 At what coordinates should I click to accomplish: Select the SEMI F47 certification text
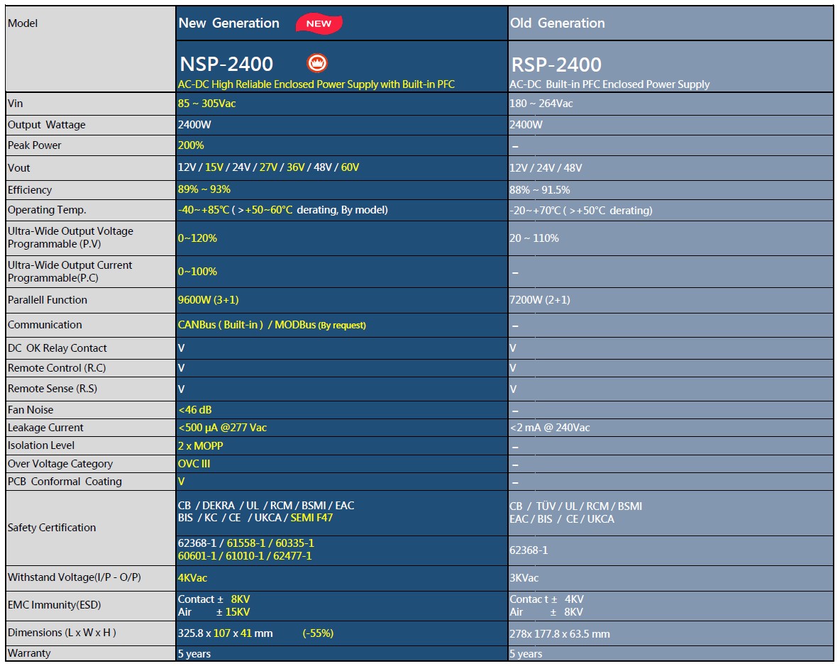(x=311, y=518)
